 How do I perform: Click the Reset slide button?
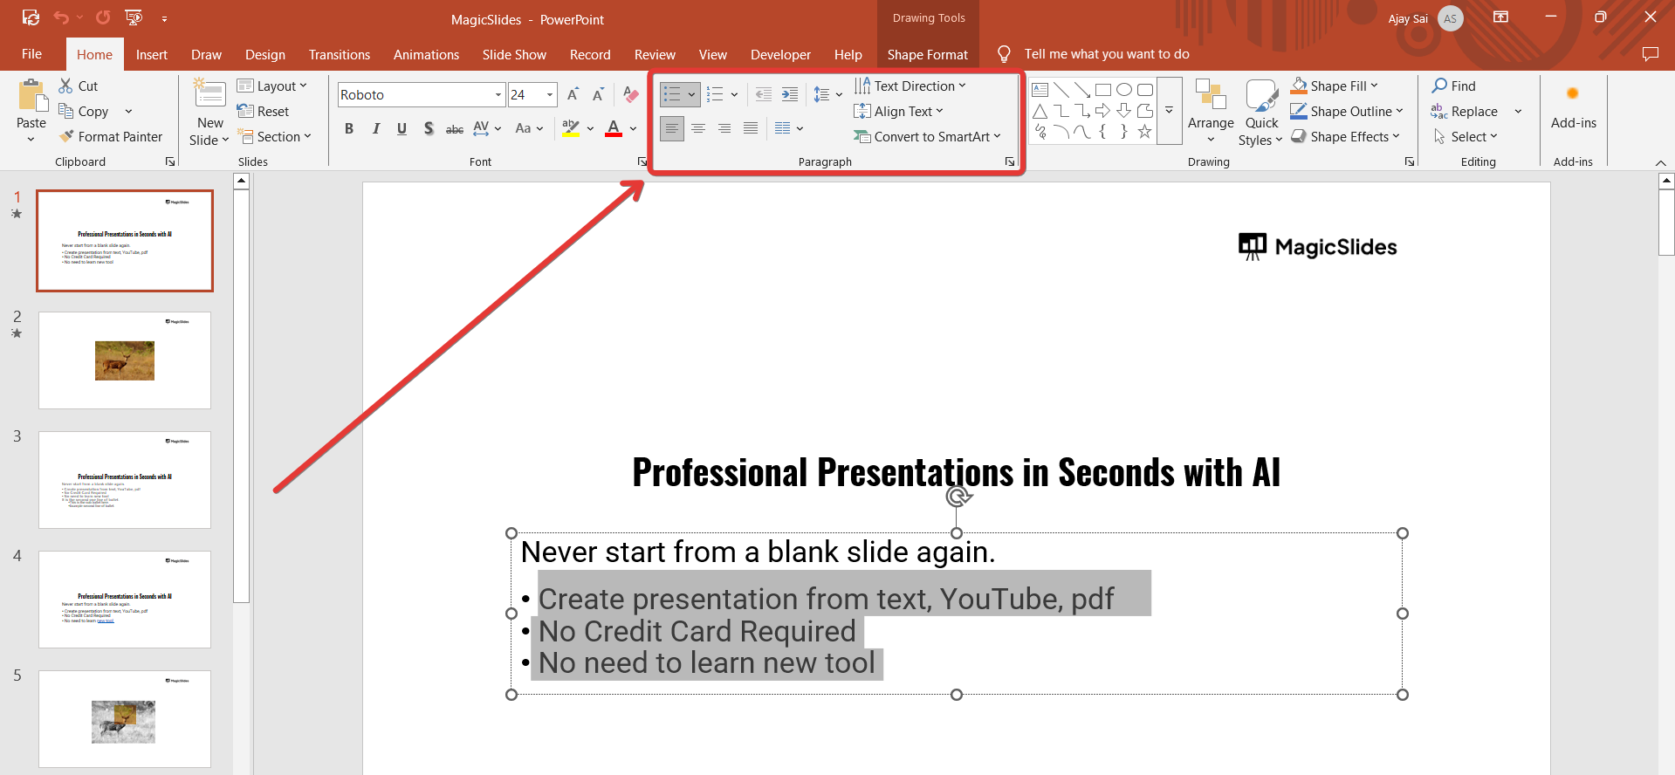click(263, 112)
